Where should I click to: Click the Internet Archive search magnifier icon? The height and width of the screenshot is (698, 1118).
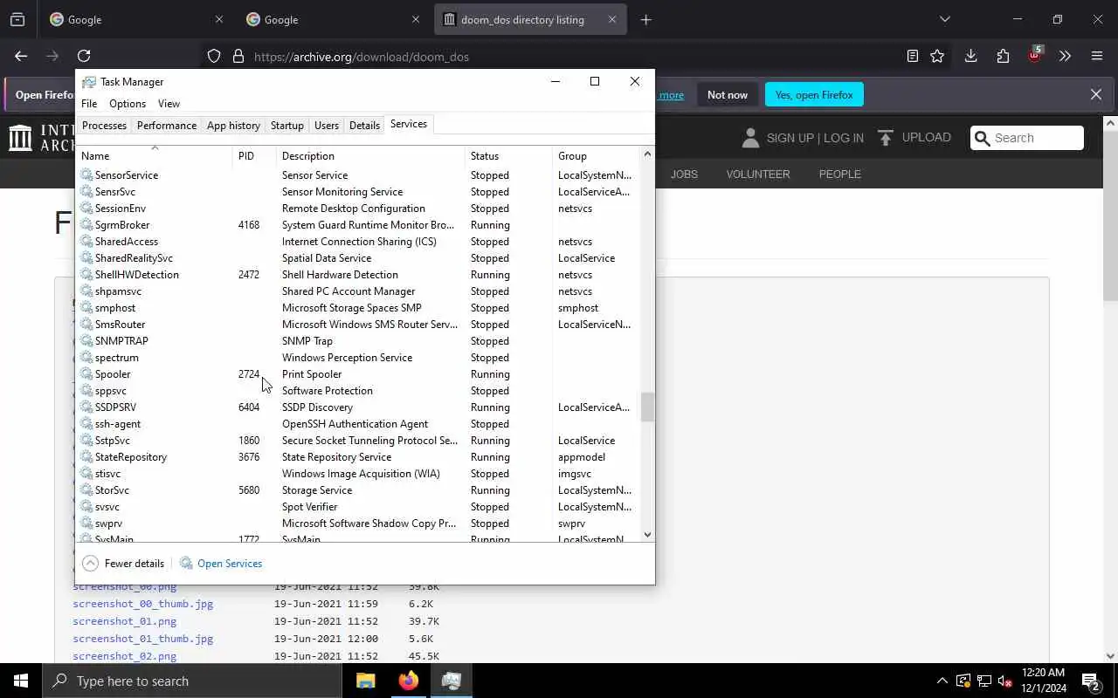click(983, 138)
